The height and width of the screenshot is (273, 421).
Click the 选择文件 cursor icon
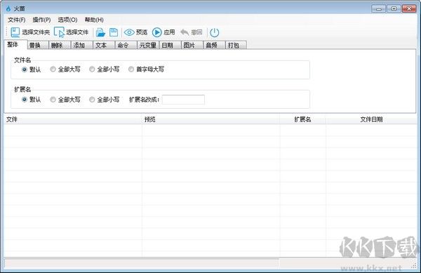coord(59,32)
